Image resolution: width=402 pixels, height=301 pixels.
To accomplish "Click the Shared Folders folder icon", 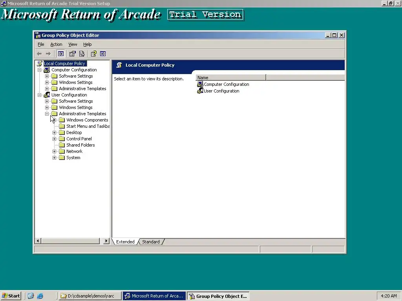I will 62,145.
